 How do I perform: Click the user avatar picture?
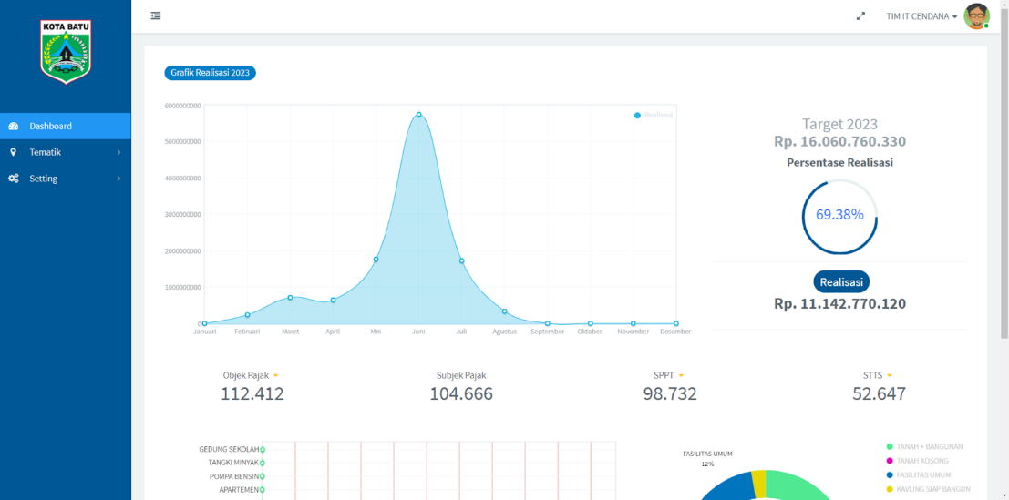[x=976, y=16]
